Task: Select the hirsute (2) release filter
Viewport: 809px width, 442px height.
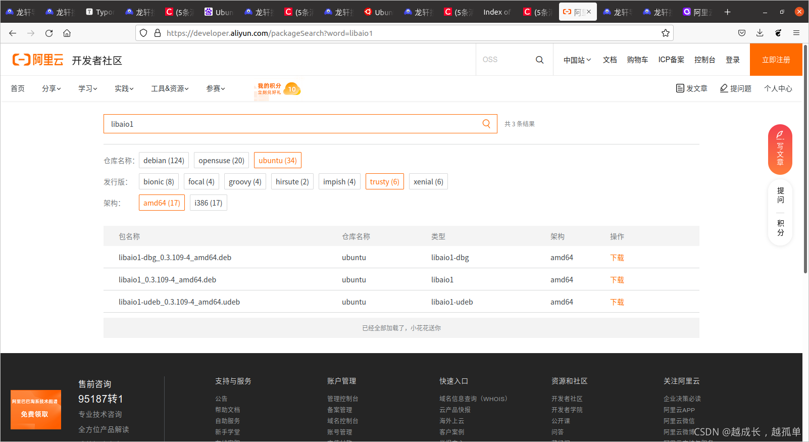Action: pos(292,182)
